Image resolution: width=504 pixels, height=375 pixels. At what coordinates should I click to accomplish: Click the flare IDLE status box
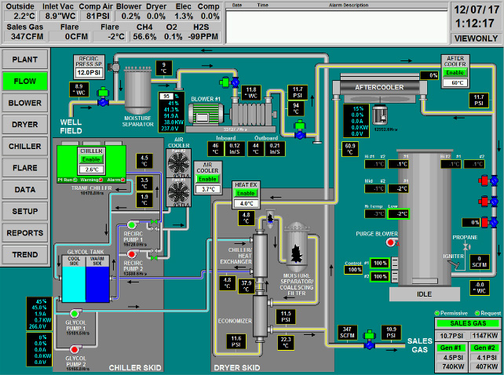click(424, 294)
